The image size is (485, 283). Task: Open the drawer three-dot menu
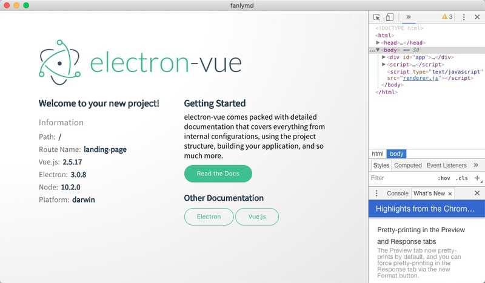(x=376, y=194)
